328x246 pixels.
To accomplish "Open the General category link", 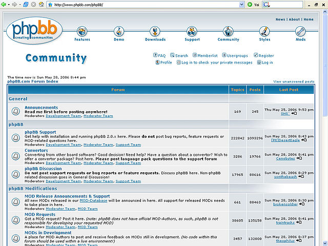I will (x=18, y=99).
